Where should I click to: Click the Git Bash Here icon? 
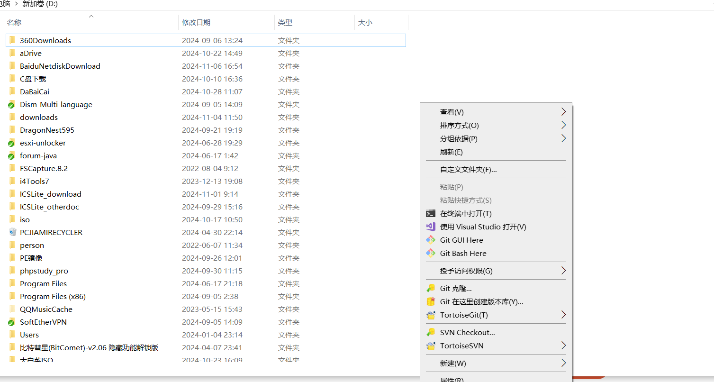pyautogui.click(x=431, y=253)
